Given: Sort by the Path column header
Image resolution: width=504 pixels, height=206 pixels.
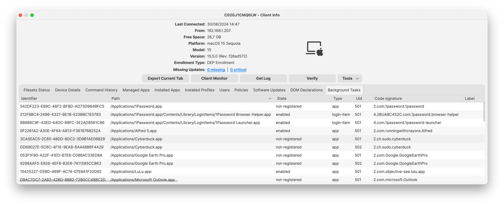Looking at the screenshot, I should click(x=192, y=98).
